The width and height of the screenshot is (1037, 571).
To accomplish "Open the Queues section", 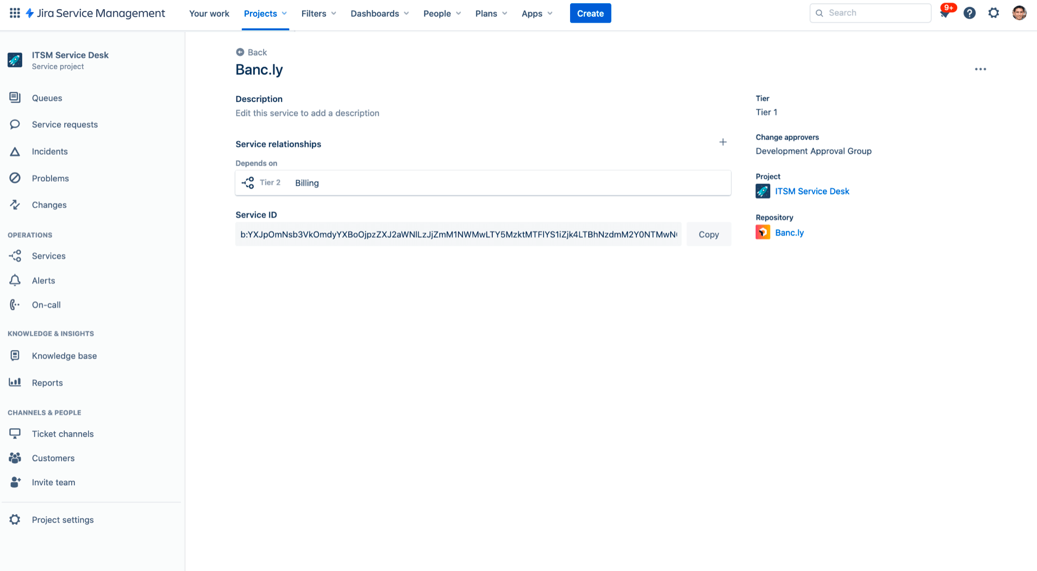I will click(x=46, y=98).
